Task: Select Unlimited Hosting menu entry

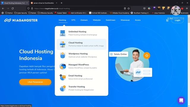Action: [x=81, y=33]
